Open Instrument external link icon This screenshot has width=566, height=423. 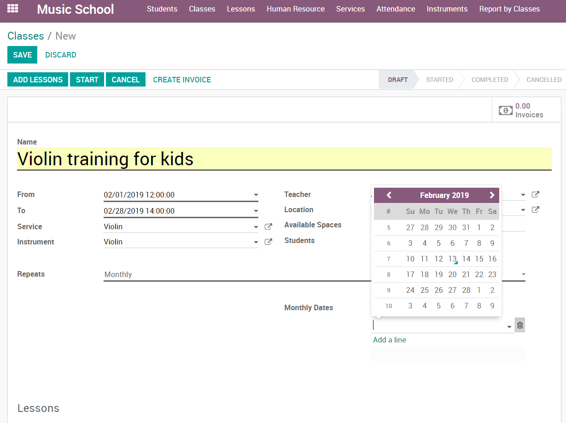point(268,242)
